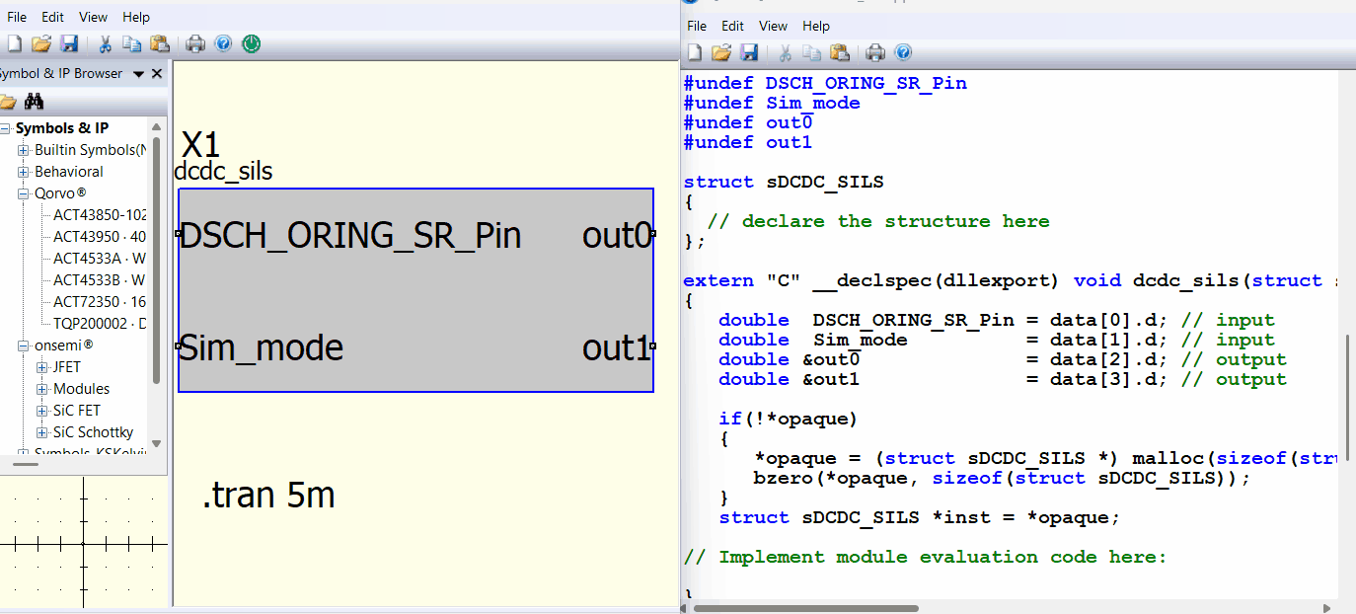Screen dimensions: 1356x614
Task: Click the Save icon in the schematic toolbar
Action: [69, 43]
